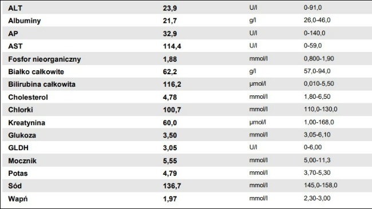The image size is (372, 209).
Task: Click the Cholesterol row name
Action: click(28, 97)
